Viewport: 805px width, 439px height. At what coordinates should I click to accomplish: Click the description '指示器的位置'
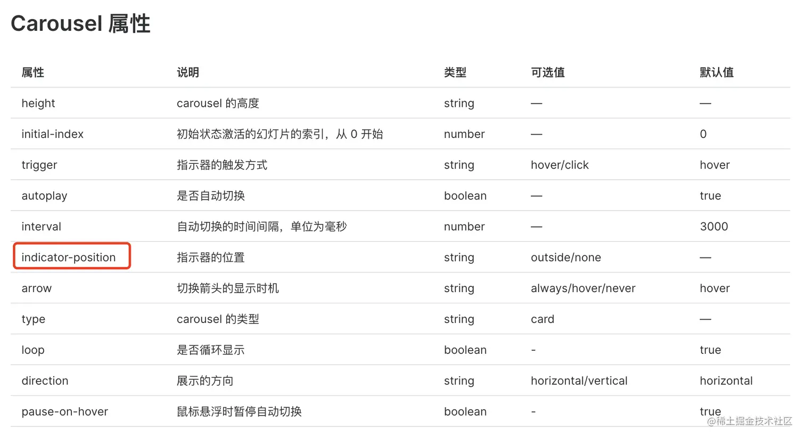(211, 258)
